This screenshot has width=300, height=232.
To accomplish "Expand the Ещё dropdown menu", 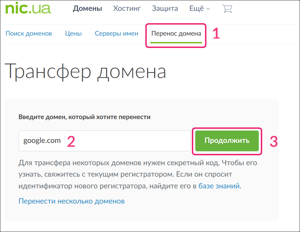I will point(199,9).
